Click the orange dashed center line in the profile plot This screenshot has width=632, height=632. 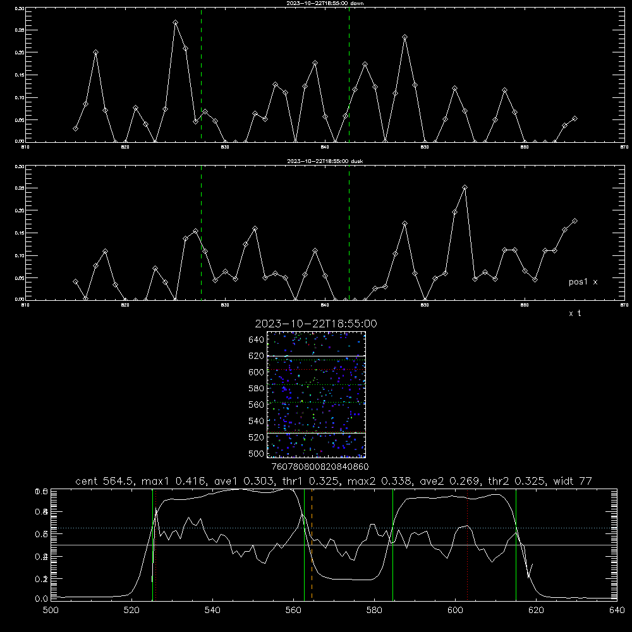click(312, 544)
